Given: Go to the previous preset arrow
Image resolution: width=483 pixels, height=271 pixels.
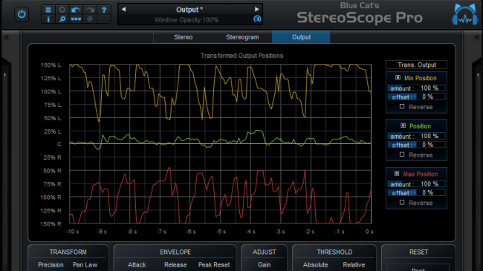Looking at the screenshot, I should click(x=123, y=9).
